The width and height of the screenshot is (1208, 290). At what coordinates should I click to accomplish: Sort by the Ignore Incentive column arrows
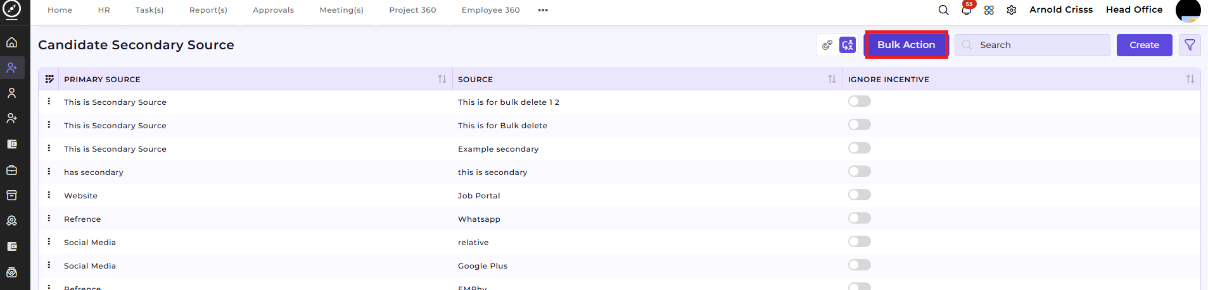(x=1190, y=79)
